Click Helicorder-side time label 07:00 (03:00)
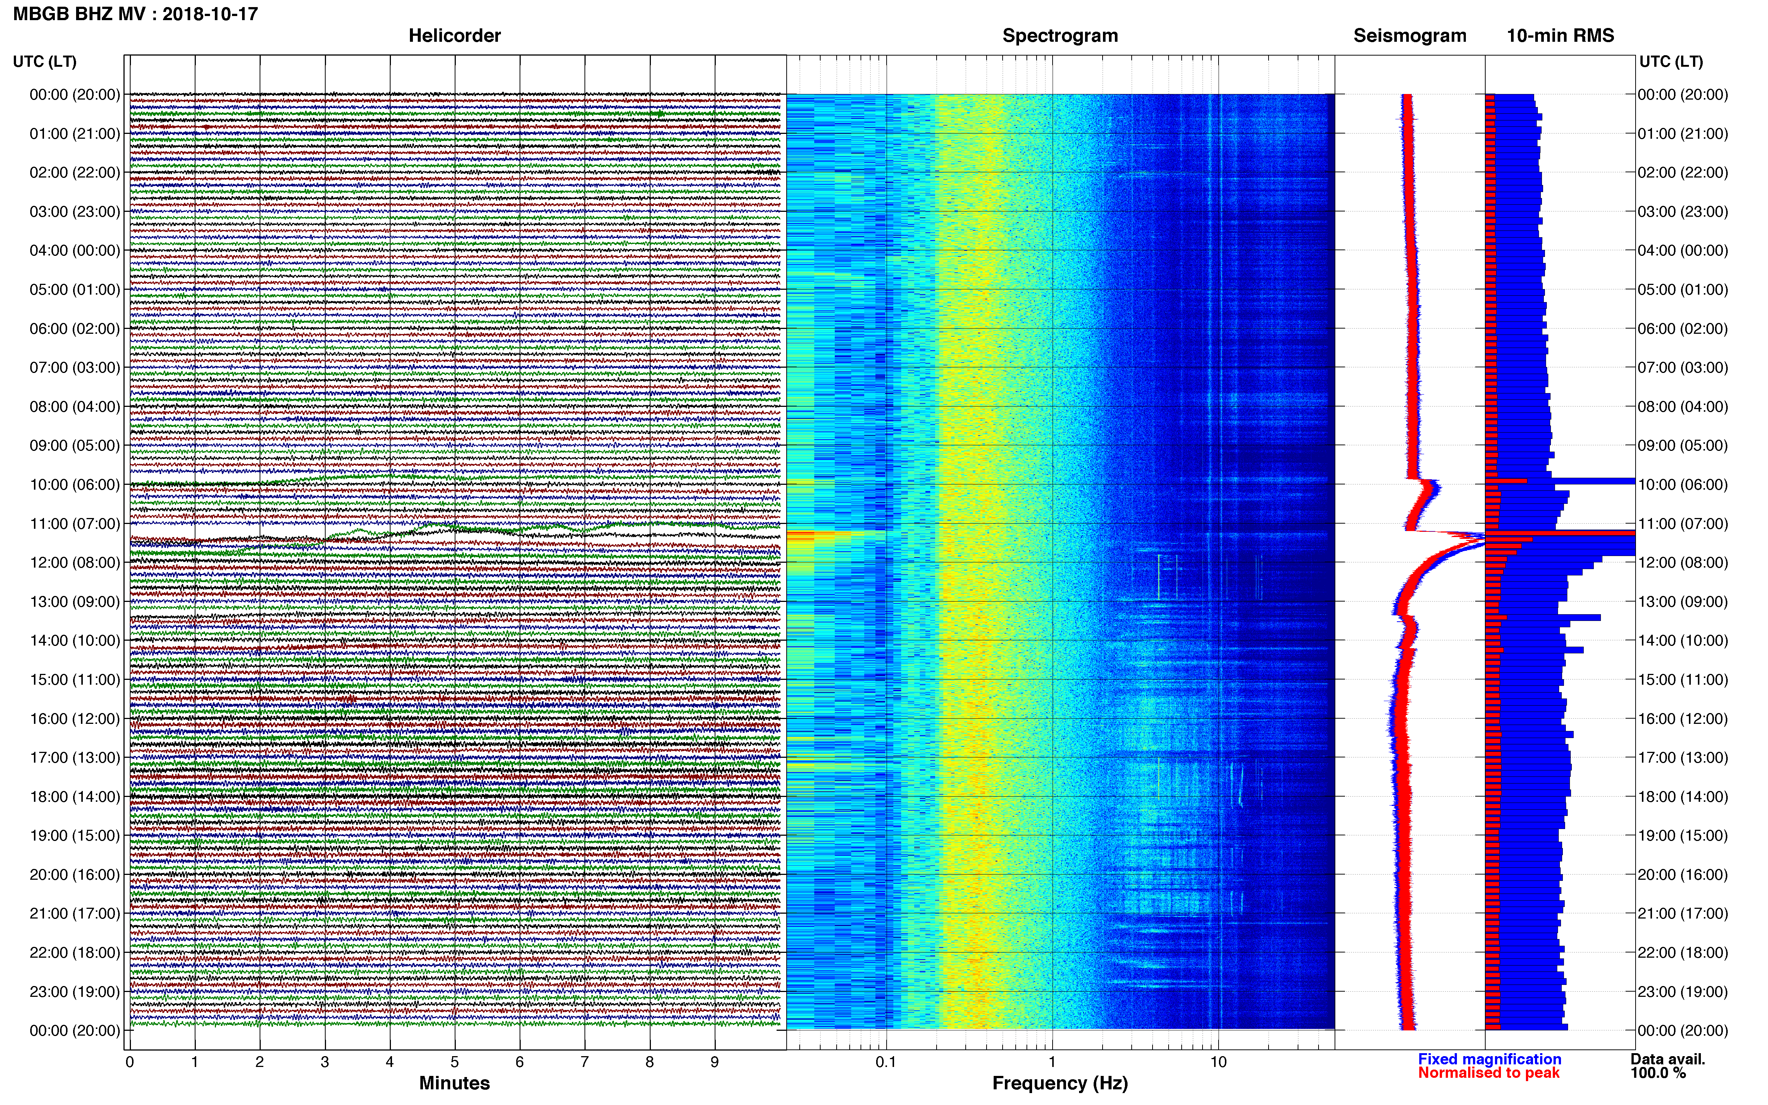Screen dimensions: 1768x1105 (75, 368)
